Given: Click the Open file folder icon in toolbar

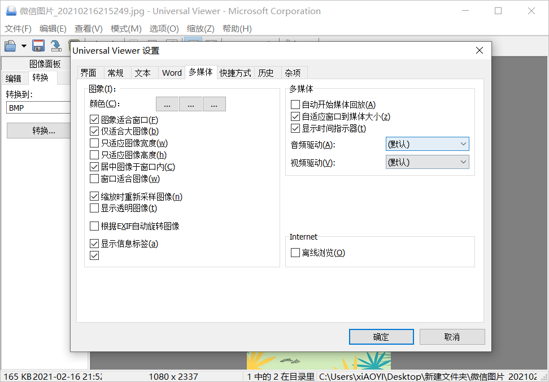Looking at the screenshot, I should 11,46.
